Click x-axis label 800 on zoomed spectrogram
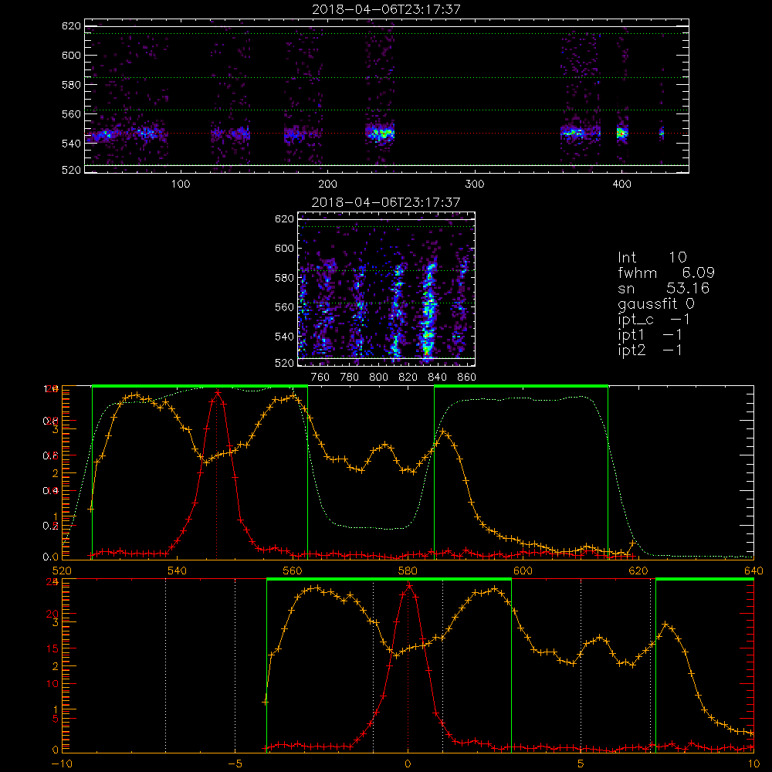Image resolution: width=772 pixels, height=772 pixels. pos(378,378)
